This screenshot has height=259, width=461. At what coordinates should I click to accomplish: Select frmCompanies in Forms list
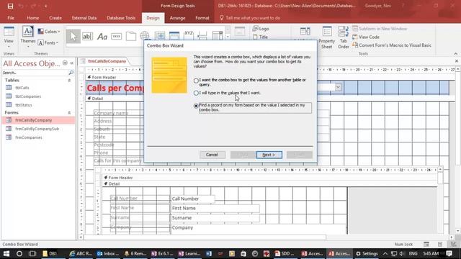pos(29,137)
